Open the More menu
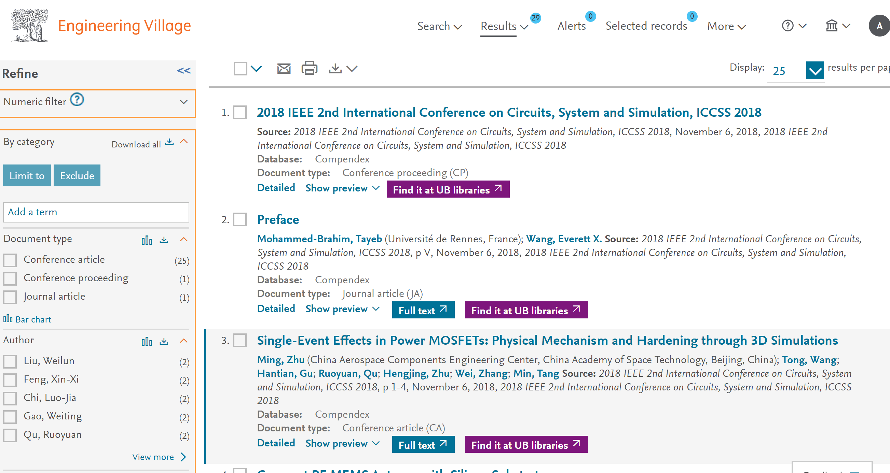890x473 pixels. point(726,26)
